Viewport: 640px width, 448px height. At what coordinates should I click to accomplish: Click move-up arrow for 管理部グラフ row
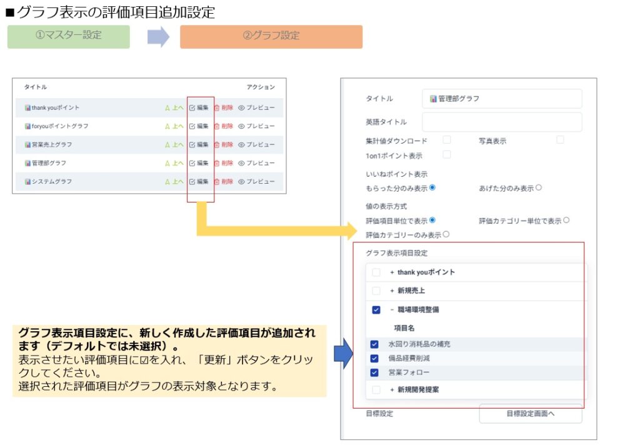(167, 163)
